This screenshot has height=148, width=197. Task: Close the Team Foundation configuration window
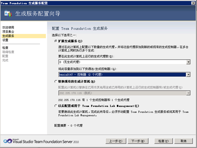coord(193,3)
